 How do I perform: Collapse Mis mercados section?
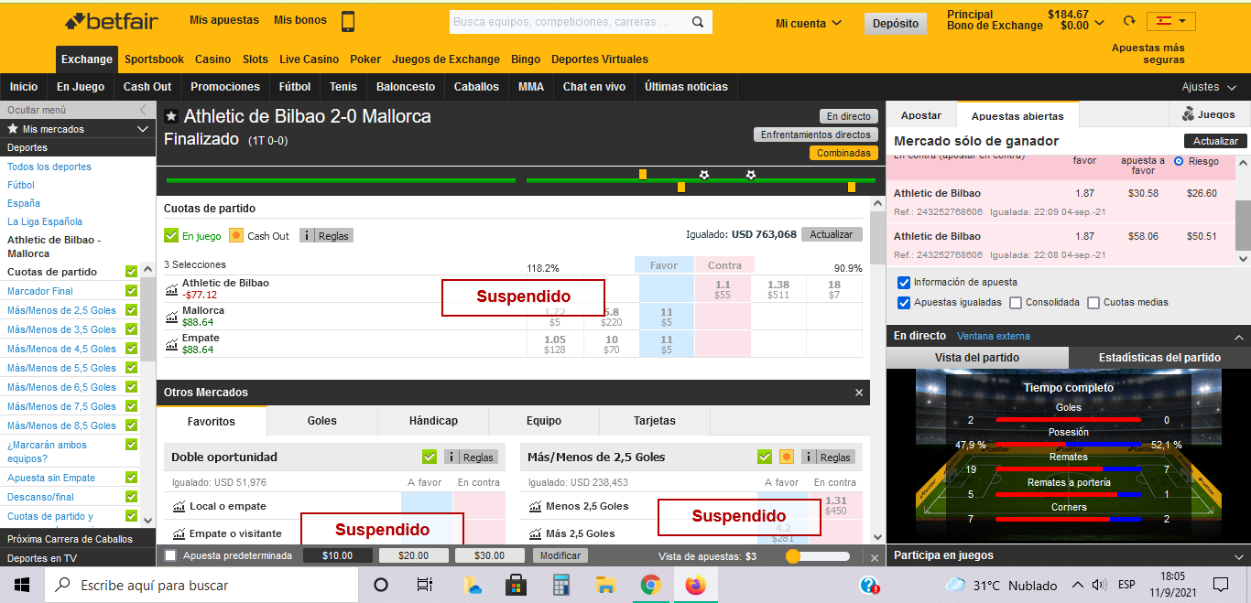coord(142,129)
